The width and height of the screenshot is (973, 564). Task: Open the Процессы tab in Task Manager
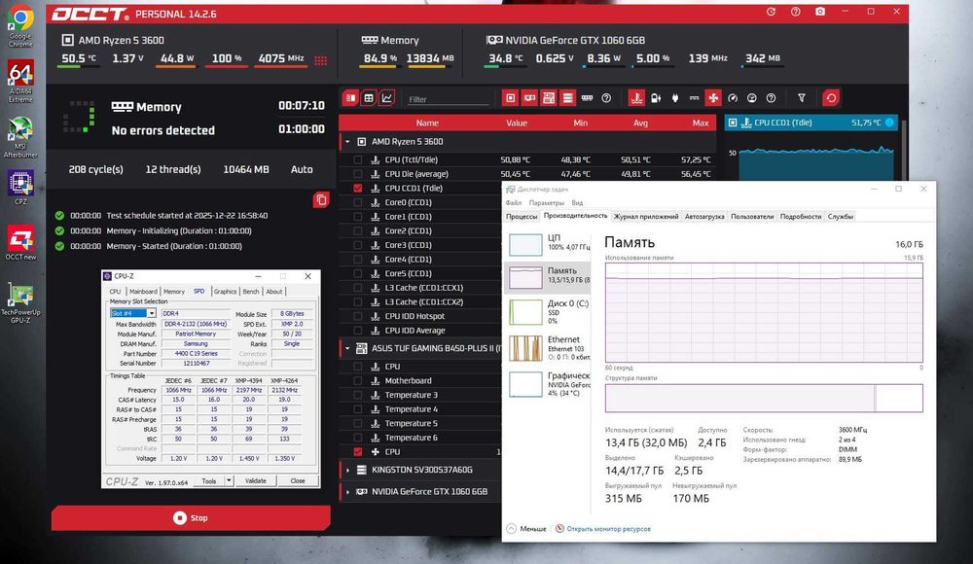coord(522,217)
